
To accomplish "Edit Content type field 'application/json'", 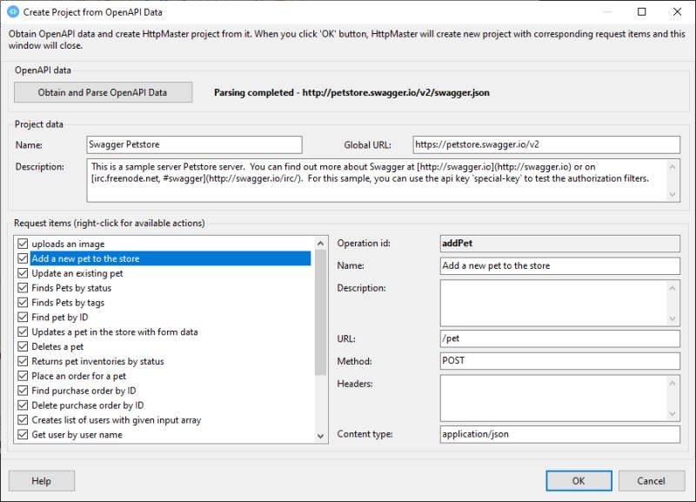I will click(560, 434).
